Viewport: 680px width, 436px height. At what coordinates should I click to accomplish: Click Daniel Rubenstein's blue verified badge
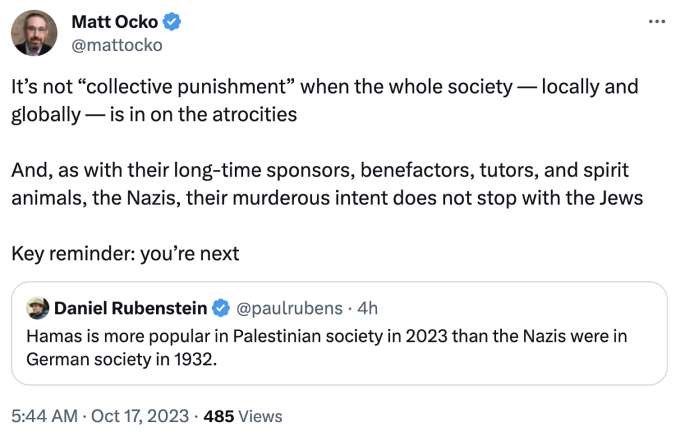pyautogui.click(x=220, y=308)
